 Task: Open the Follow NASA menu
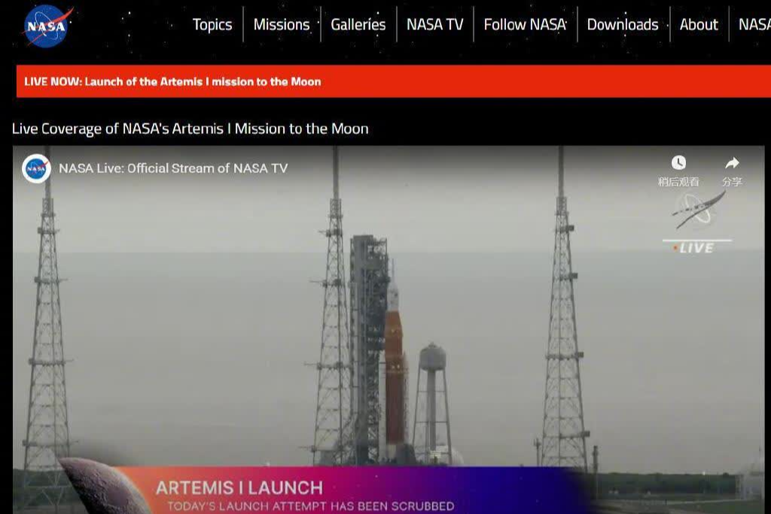coord(525,25)
